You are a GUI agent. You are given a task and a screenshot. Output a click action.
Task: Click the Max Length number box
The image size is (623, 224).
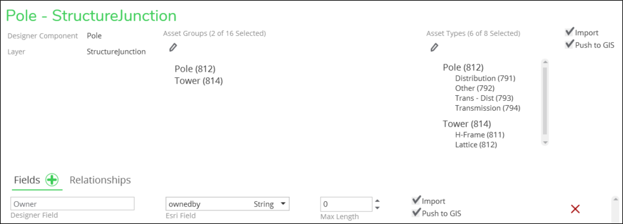pos(346,204)
